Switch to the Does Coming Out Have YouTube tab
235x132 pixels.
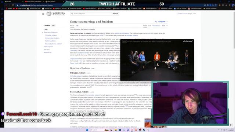pos(34,1)
